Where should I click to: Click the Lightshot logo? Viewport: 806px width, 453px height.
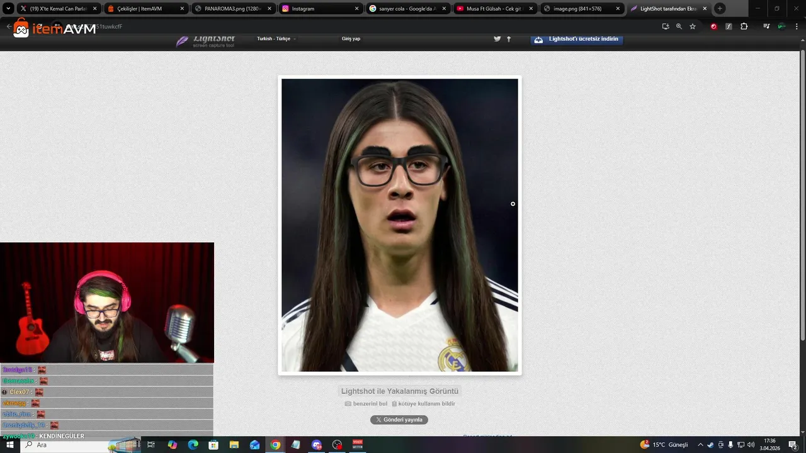point(206,42)
